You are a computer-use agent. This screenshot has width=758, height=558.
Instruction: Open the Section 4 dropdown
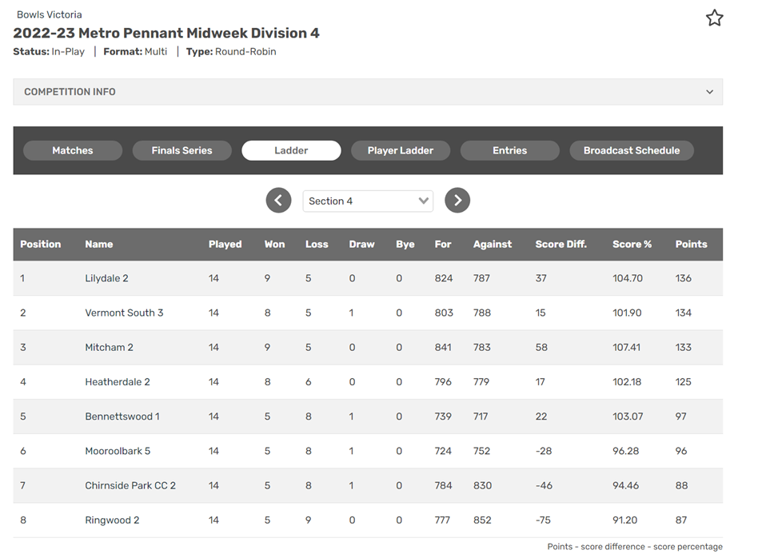pyautogui.click(x=368, y=201)
